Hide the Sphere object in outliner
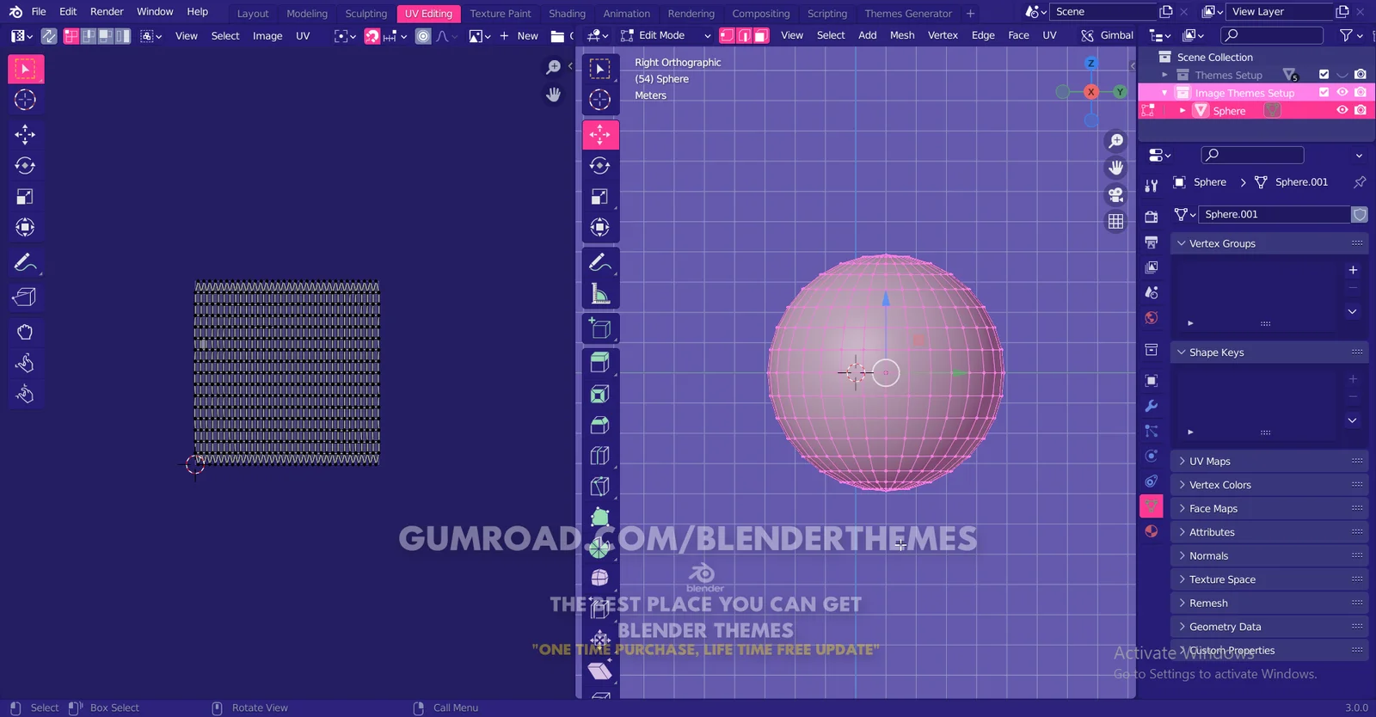Screen dimensions: 1376x717 coord(1342,111)
